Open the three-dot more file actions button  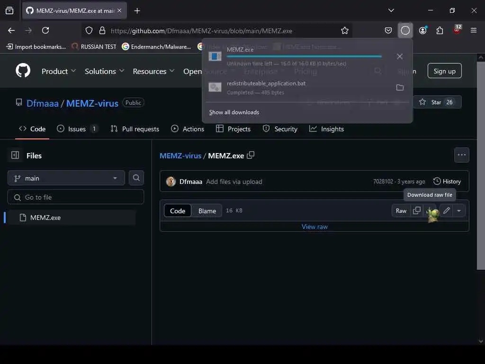pyautogui.click(x=461, y=155)
